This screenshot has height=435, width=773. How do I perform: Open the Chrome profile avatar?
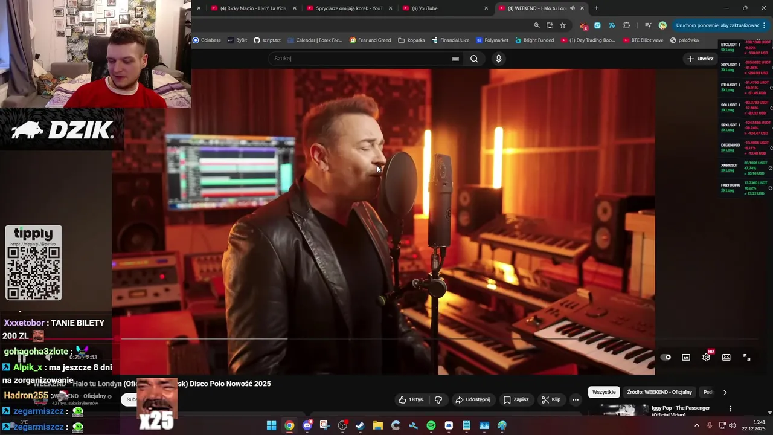(662, 25)
